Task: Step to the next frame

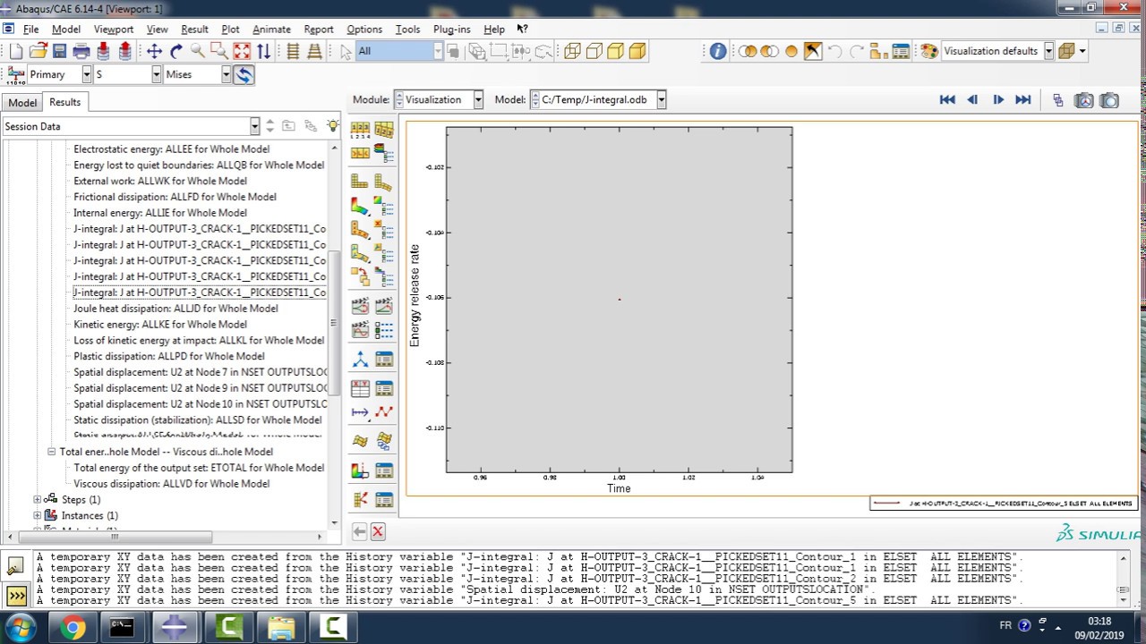Action: 997,100
